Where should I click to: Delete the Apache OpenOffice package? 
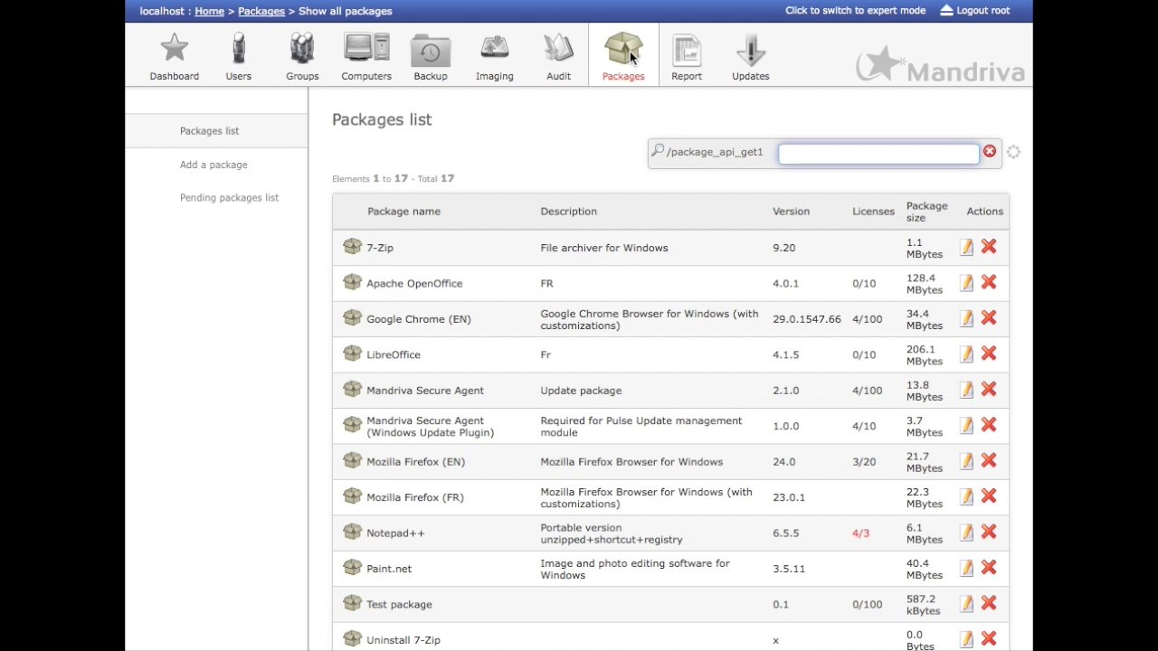pyautogui.click(x=989, y=283)
